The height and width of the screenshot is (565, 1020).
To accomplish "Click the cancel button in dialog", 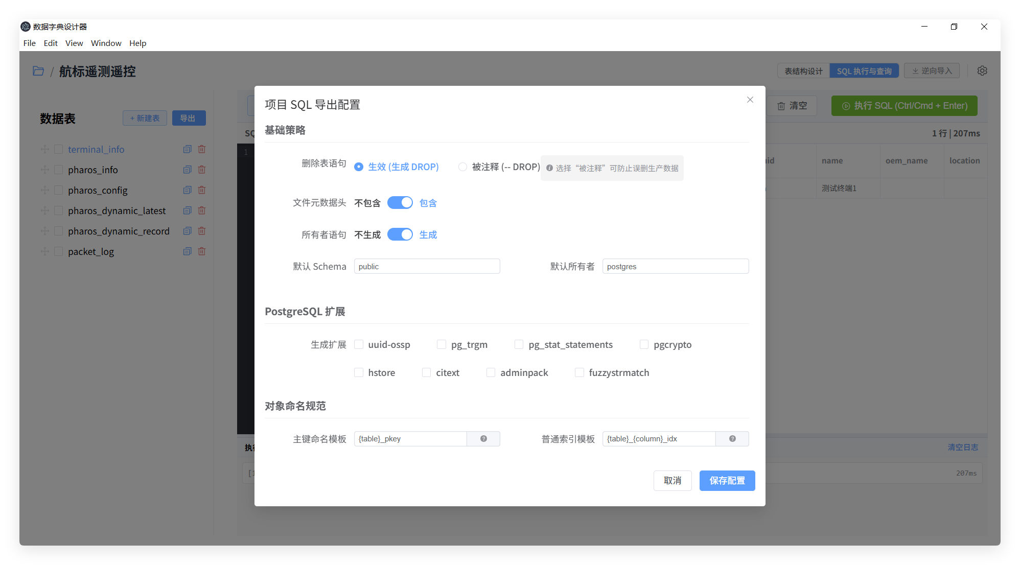I will tap(672, 481).
